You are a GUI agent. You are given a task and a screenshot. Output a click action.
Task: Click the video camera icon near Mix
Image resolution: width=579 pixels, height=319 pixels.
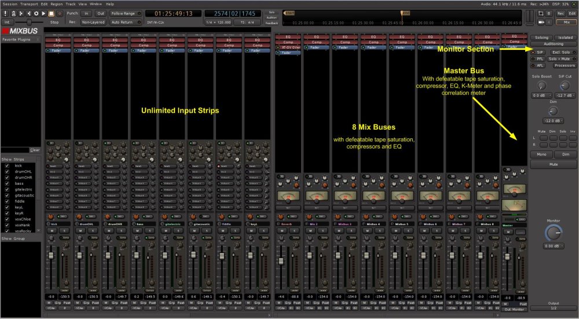click(541, 22)
